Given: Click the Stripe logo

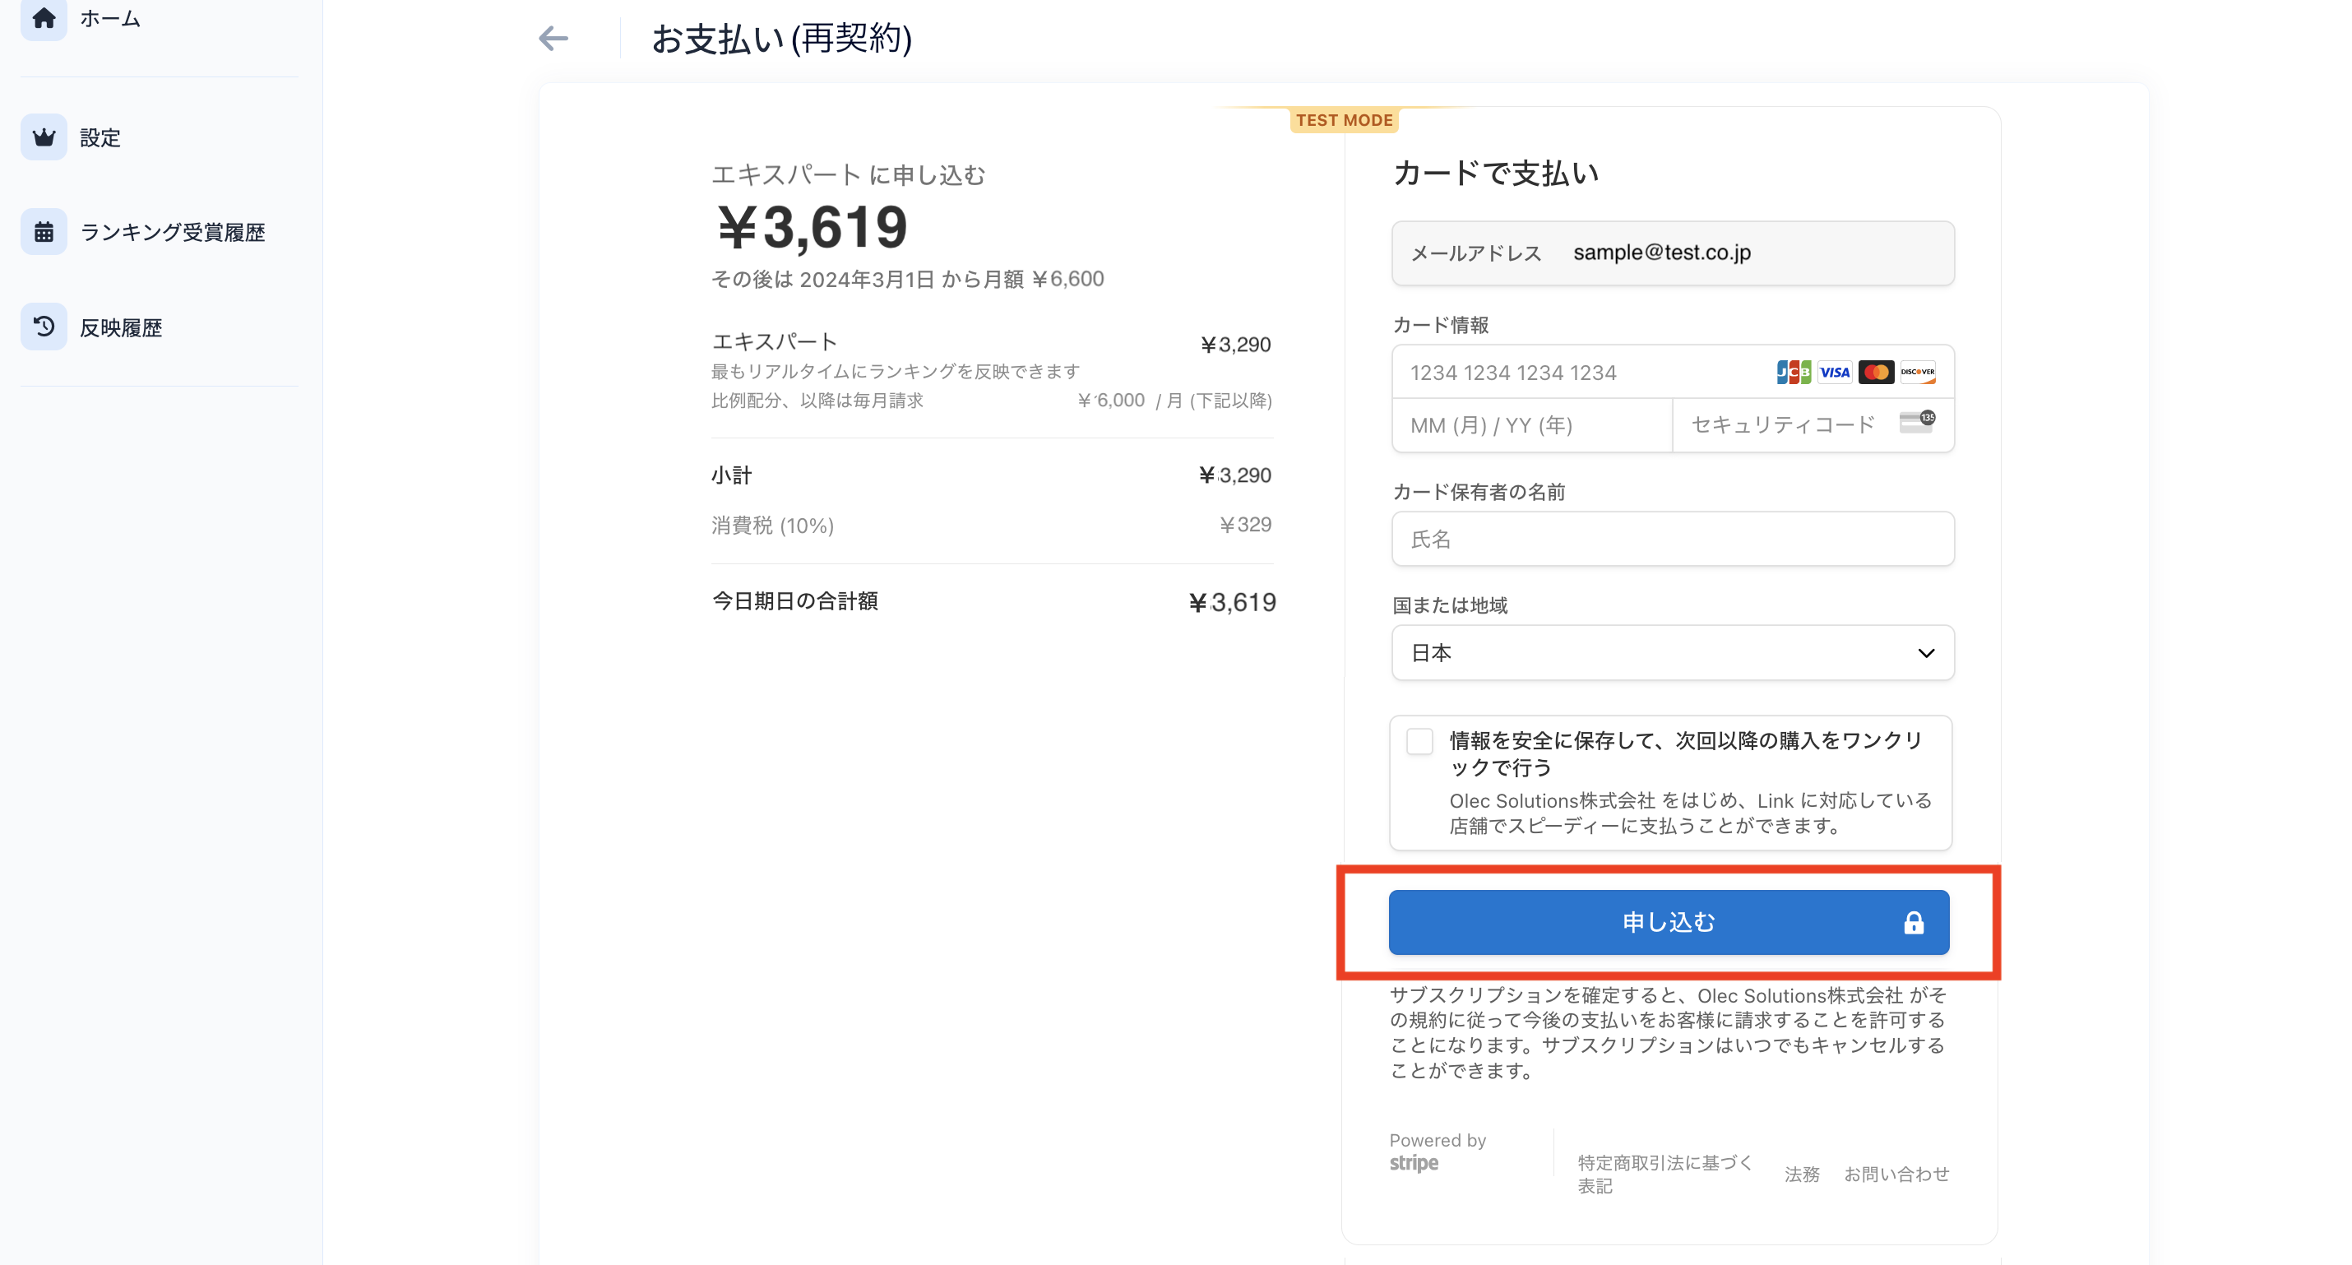Looking at the screenshot, I should point(1414,1164).
